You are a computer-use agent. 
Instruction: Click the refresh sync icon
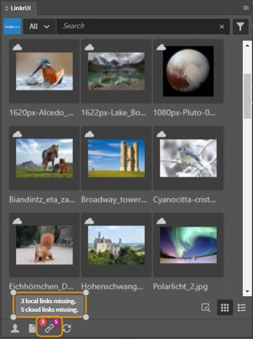pos(67,328)
